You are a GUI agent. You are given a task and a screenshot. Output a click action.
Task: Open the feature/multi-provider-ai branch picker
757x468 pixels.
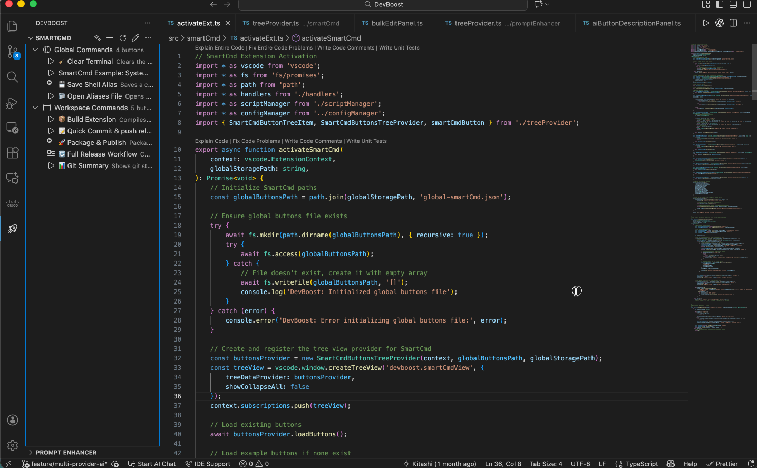click(65, 464)
